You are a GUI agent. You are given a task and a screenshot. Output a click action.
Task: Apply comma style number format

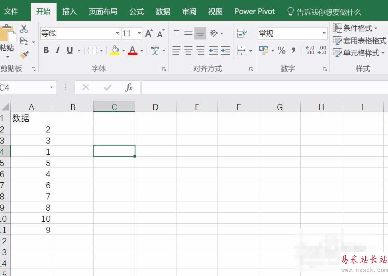coord(294,50)
